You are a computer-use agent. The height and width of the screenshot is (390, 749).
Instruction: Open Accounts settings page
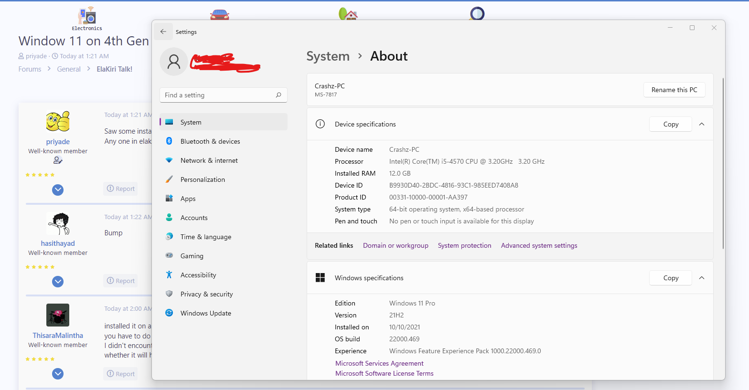(x=224, y=218)
